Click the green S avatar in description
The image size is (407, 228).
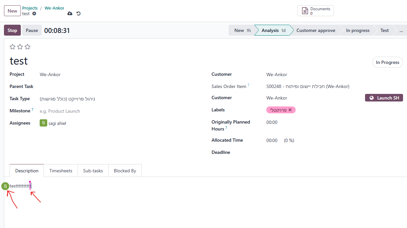5,186
